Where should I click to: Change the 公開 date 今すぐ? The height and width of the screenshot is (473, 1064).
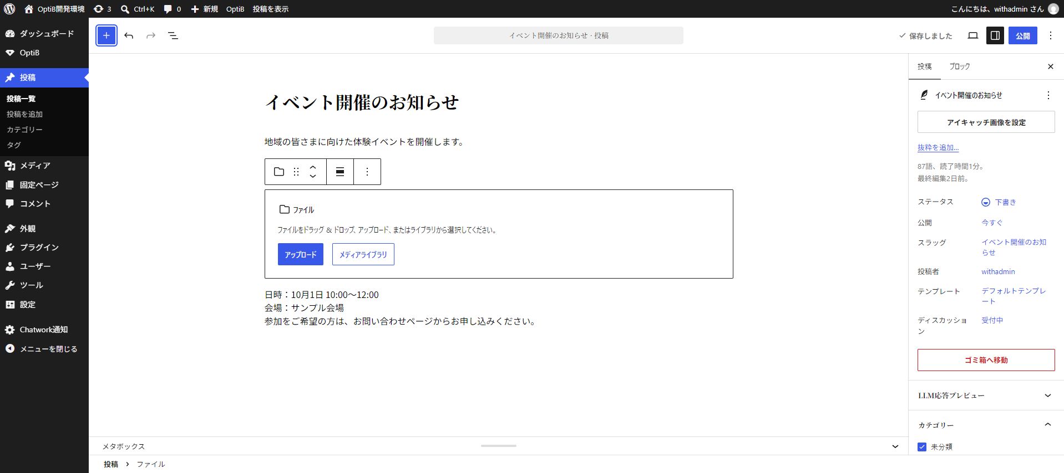pos(992,223)
